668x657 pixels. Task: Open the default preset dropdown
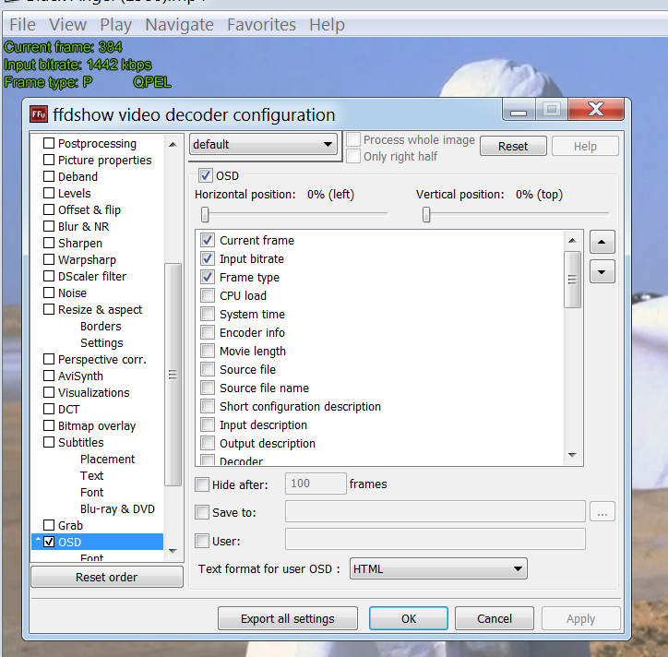[263, 145]
